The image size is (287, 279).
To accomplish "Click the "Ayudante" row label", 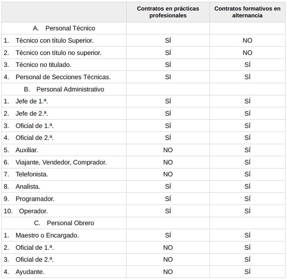I will point(30,272).
